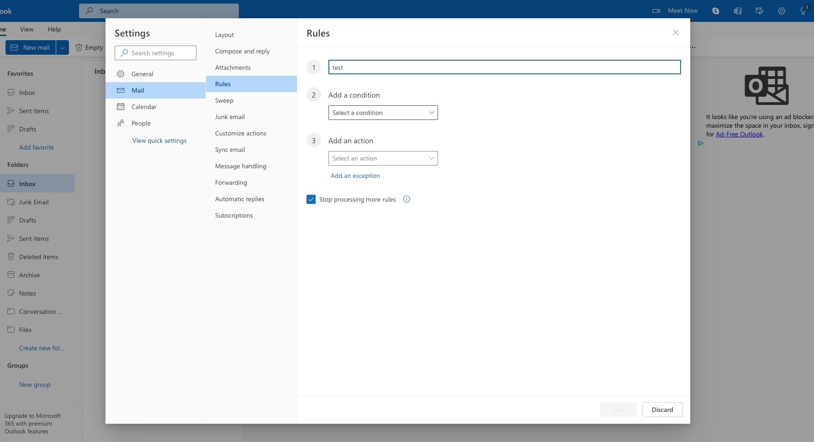This screenshot has width=814, height=442.
Task: Focus the Search settings box
Action: (x=155, y=53)
